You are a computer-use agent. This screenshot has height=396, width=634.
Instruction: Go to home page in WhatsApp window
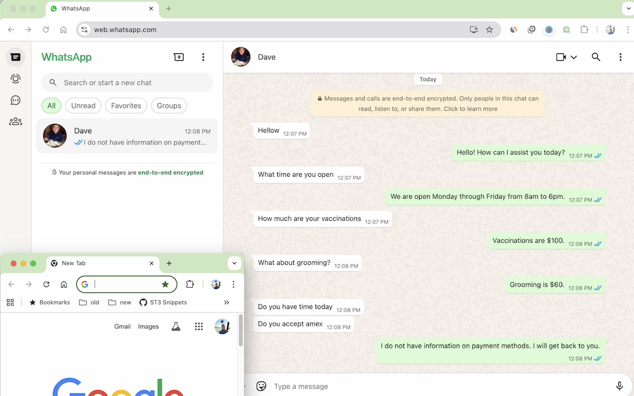pos(63,30)
